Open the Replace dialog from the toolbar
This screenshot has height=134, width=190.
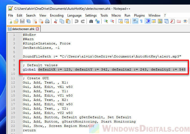[97, 21]
